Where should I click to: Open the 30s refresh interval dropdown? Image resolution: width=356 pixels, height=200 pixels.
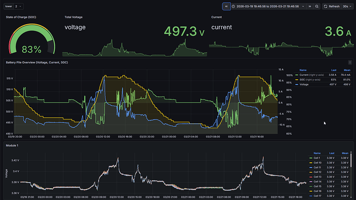pyautogui.click(x=347, y=6)
